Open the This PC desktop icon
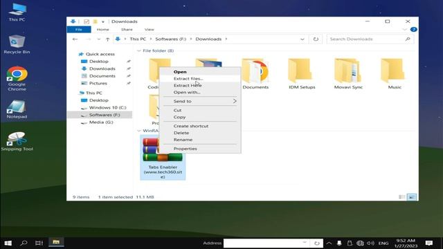This screenshot has height=249, width=443. [17, 12]
